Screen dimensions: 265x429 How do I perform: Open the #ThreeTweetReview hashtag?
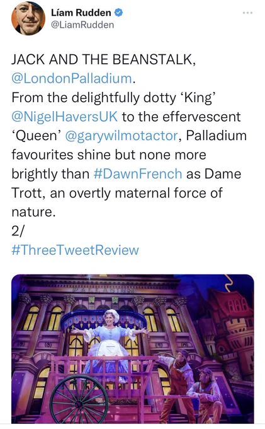click(x=75, y=250)
